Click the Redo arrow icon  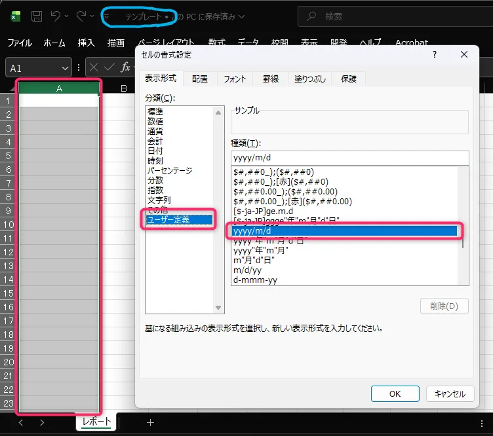pos(81,16)
